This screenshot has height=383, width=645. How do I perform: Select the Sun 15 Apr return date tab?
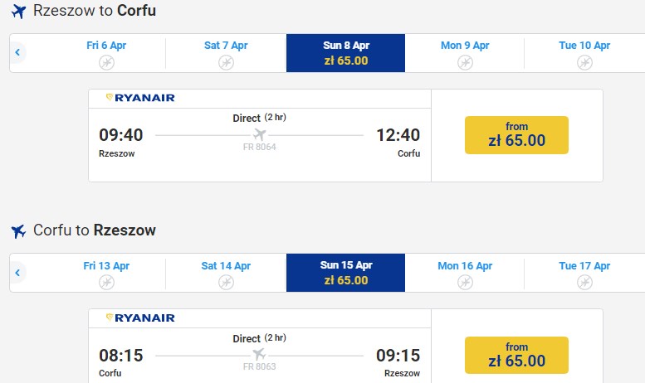click(345, 273)
